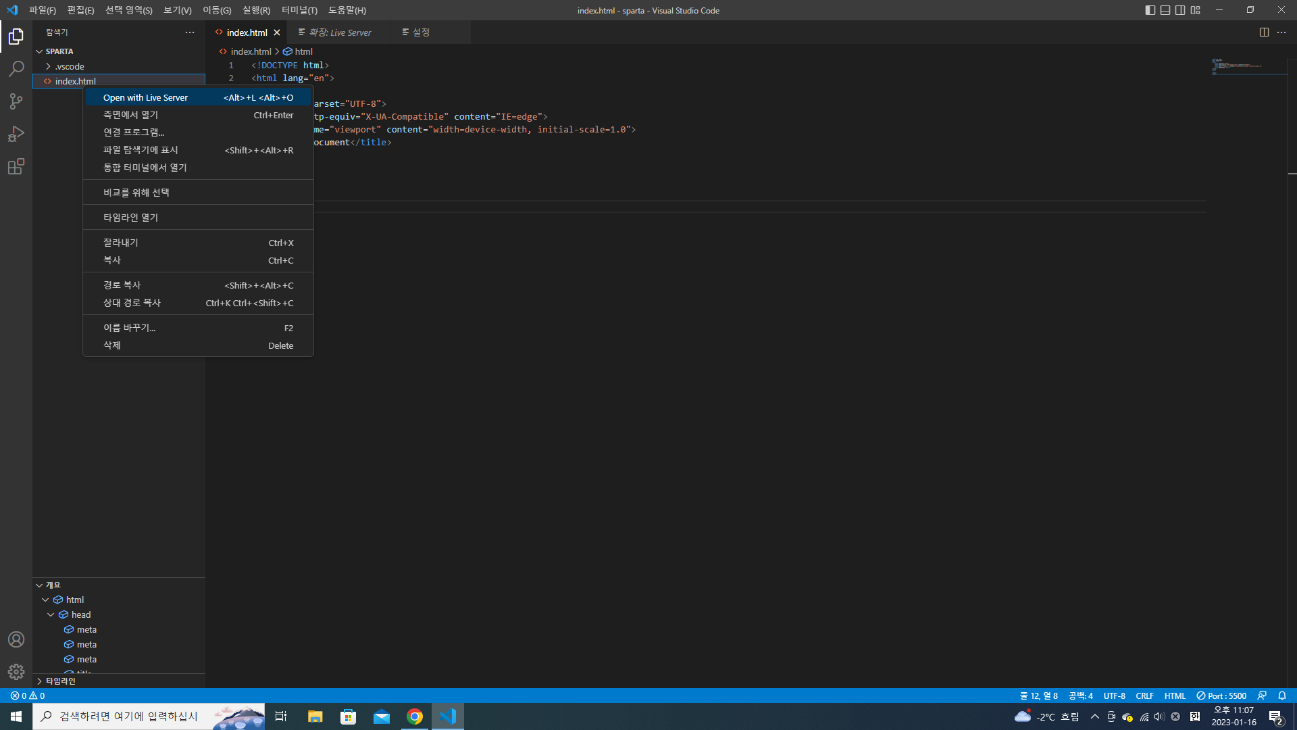
Task: Click cursor position 줄 12, 열 8
Action: pos(1039,696)
